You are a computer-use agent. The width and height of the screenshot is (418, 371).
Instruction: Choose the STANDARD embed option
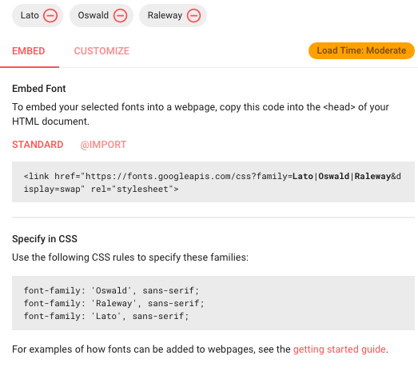[38, 145]
